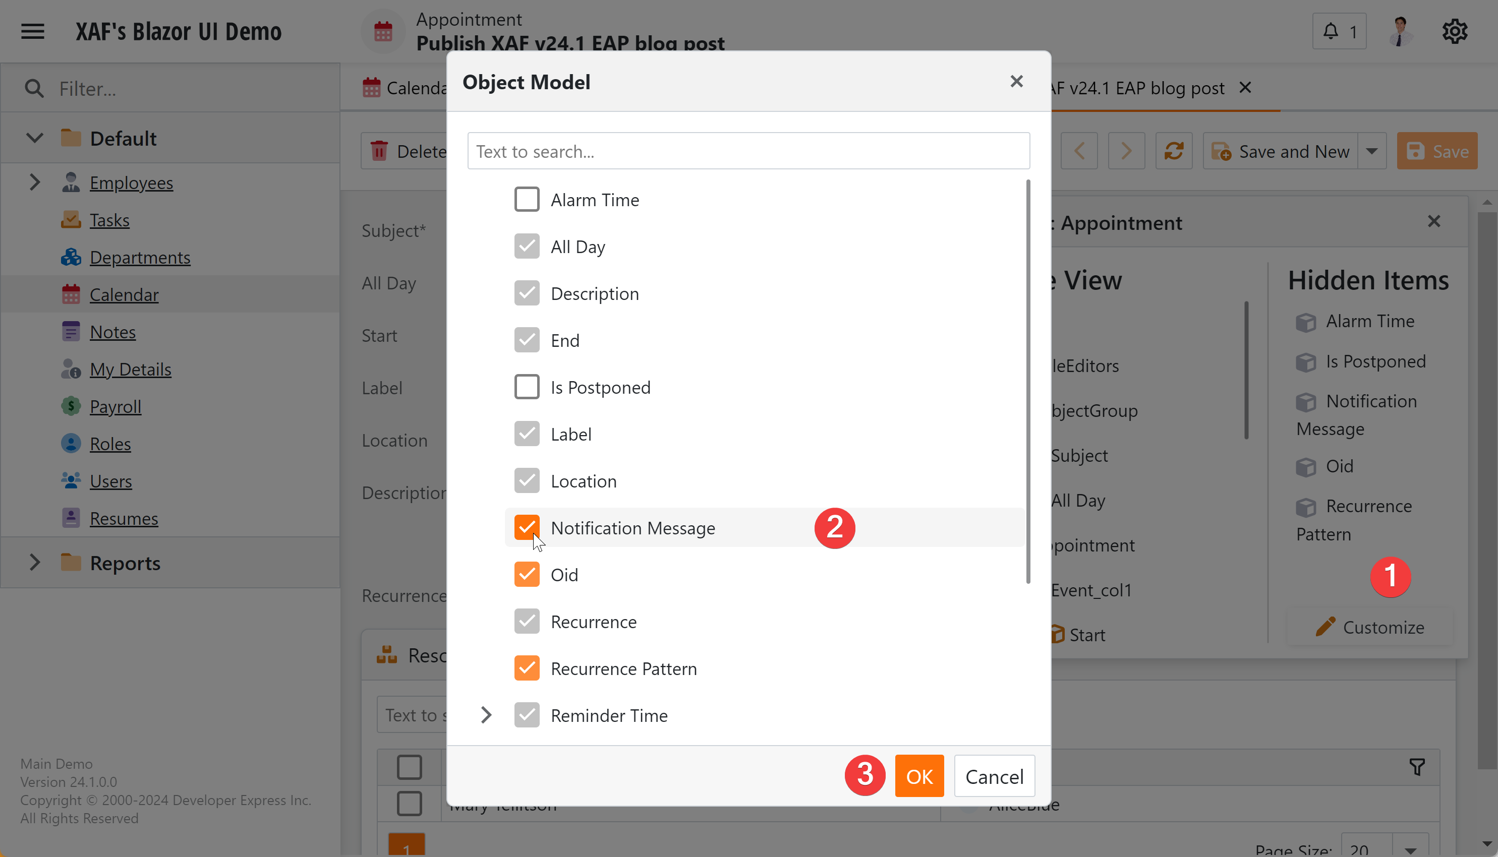Open the Payroll navigation item
This screenshot has height=857, width=1498.
115,406
